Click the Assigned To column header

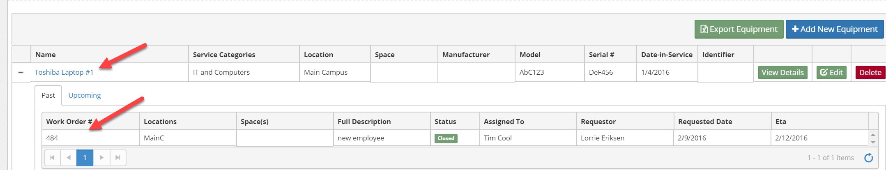pyautogui.click(x=528, y=122)
